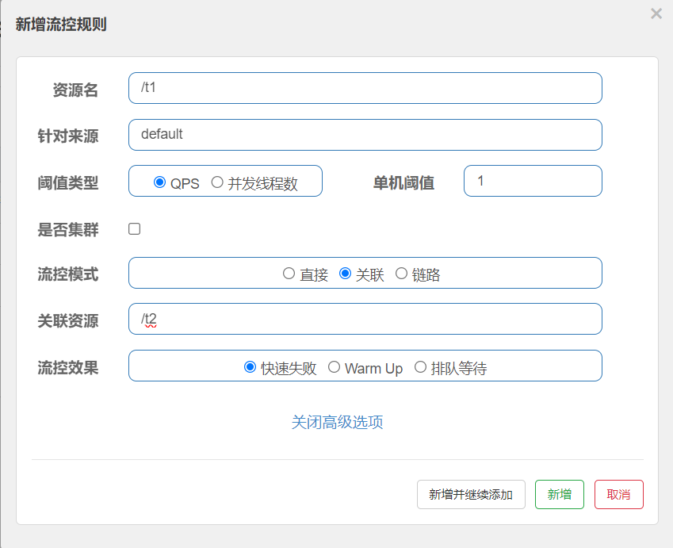
Task: Select the Warm Up effect option
Action: coord(334,367)
